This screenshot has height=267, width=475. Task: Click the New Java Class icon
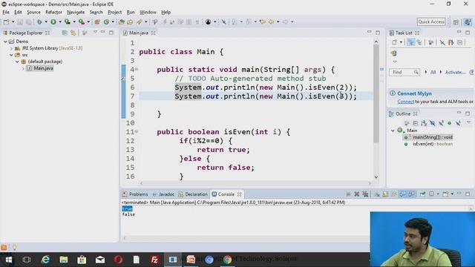(x=106, y=22)
